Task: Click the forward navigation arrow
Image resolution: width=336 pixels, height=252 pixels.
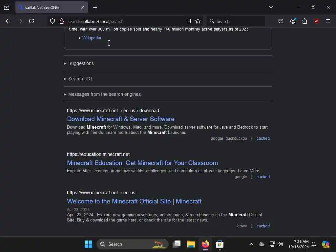Action: click(19, 21)
